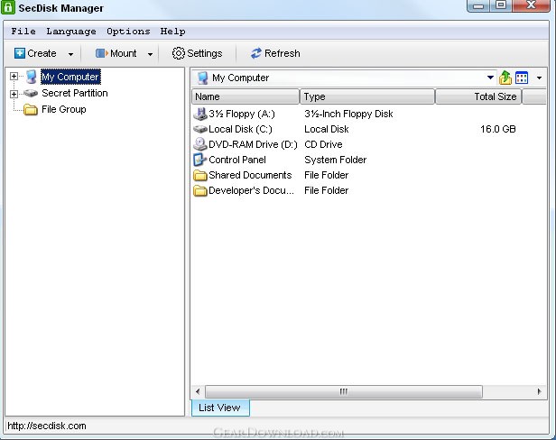The width and height of the screenshot is (556, 440).
Task: Click the My Computer tree icon
Action: (32, 77)
